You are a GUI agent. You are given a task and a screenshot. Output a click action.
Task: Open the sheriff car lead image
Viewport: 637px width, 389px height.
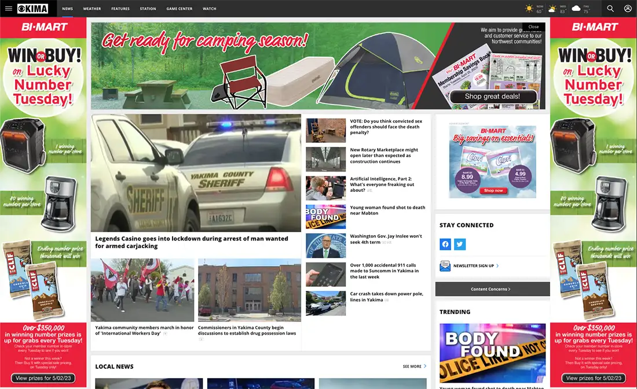coord(196,173)
